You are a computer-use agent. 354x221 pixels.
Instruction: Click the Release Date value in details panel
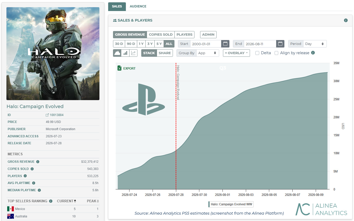(53, 143)
